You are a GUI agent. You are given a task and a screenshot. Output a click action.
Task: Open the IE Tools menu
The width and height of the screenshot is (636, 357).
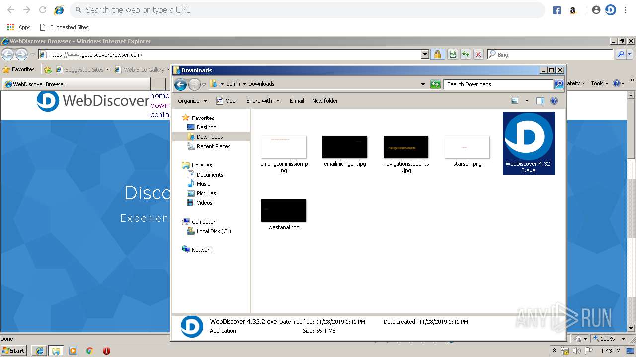599,83
